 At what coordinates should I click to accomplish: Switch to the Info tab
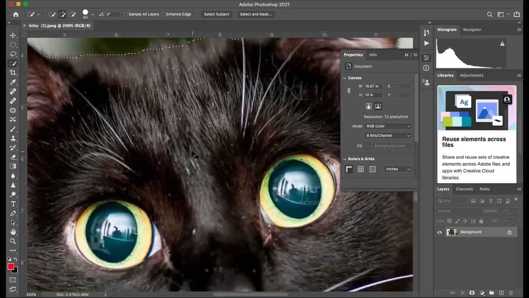pyautogui.click(x=373, y=55)
